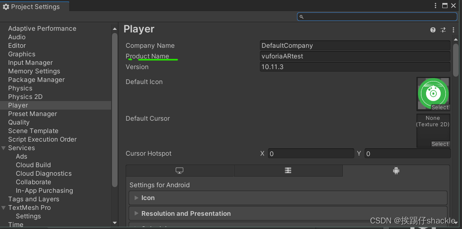Open Package Manager settings
This screenshot has width=462, height=229.
tap(36, 80)
